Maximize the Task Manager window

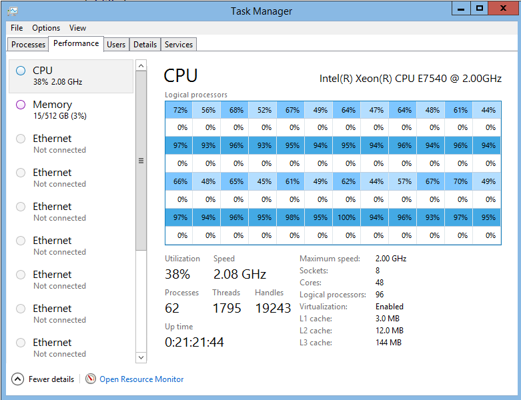pyautogui.click(x=479, y=9)
